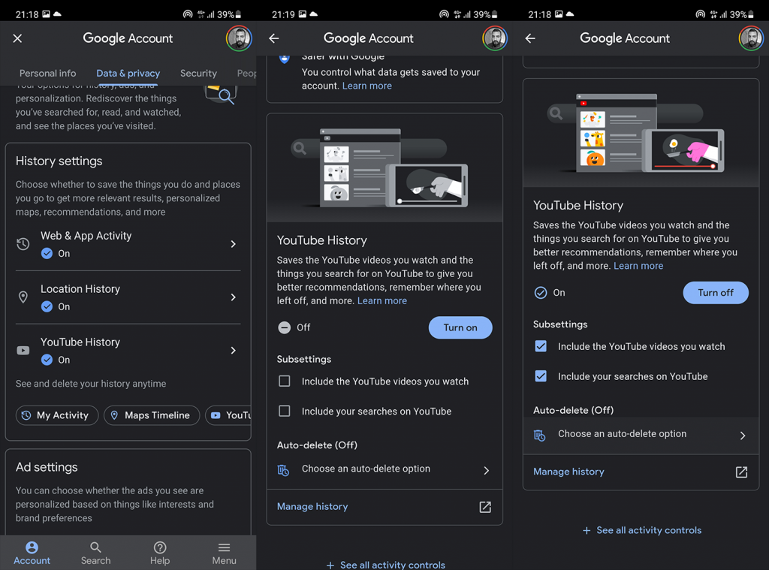The image size is (769, 570).
Task: Tap the On status check icon near Turn off
Action: (541, 293)
